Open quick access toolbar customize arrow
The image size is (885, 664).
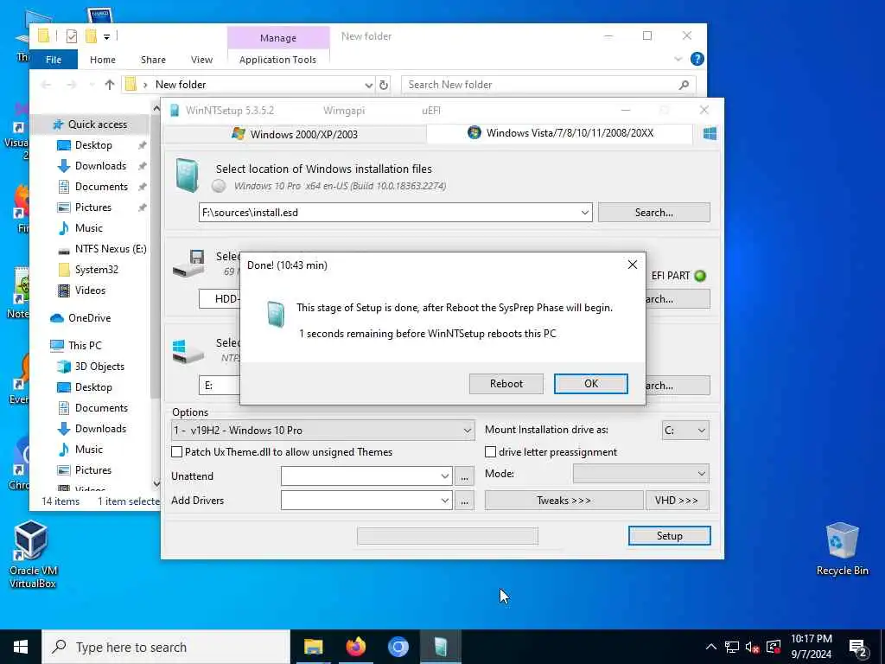click(x=106, y=37)
